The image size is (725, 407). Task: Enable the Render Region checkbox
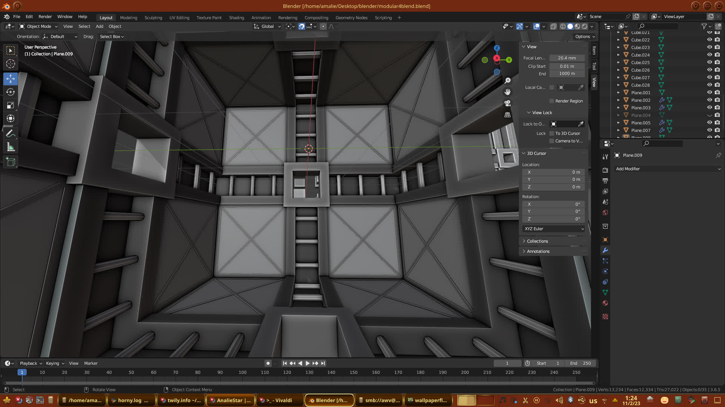[x=552, y=101]
